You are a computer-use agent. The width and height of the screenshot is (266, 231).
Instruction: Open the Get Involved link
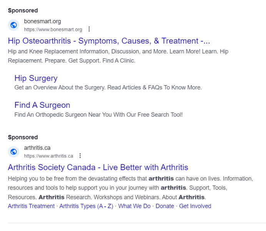[195, 206]
